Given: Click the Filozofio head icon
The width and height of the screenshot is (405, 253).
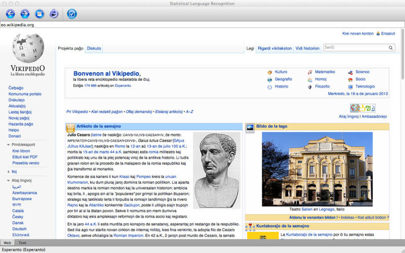Looking at the screenshot, I should click(310, 87).
